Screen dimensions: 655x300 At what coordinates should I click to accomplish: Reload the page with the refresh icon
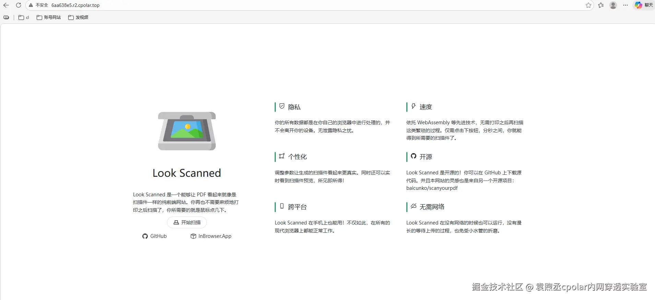(x=19, y=5)
